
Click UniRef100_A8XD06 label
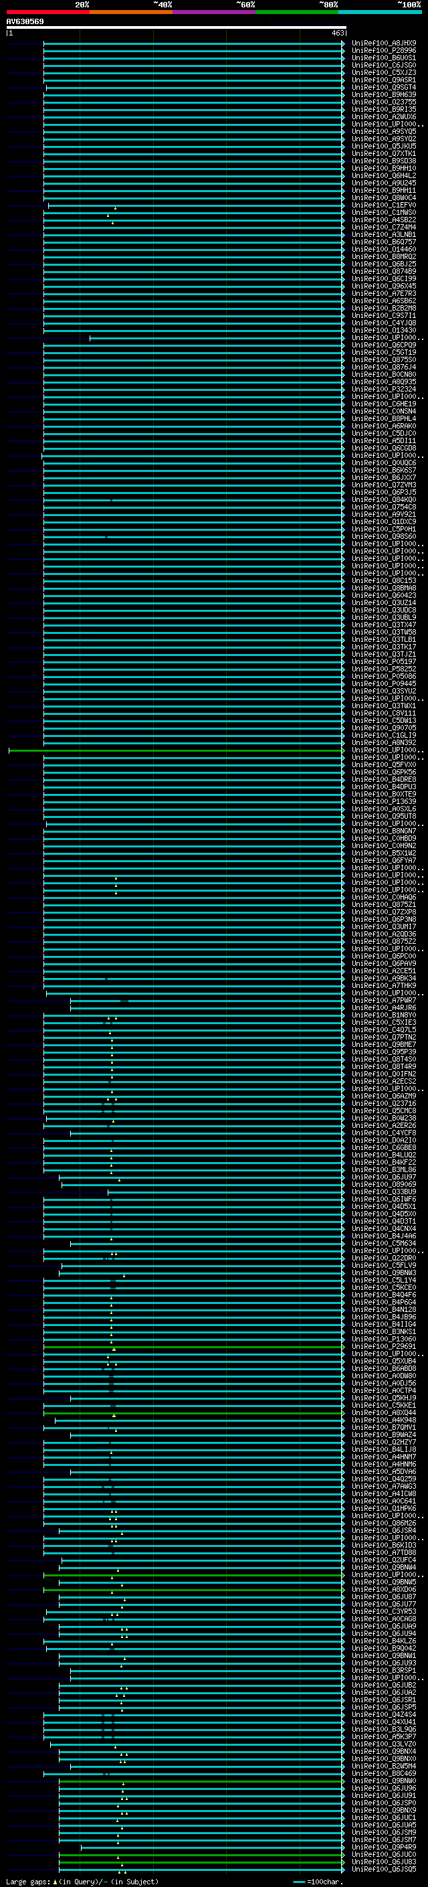pyautogui.click(x=384, y=1590)
